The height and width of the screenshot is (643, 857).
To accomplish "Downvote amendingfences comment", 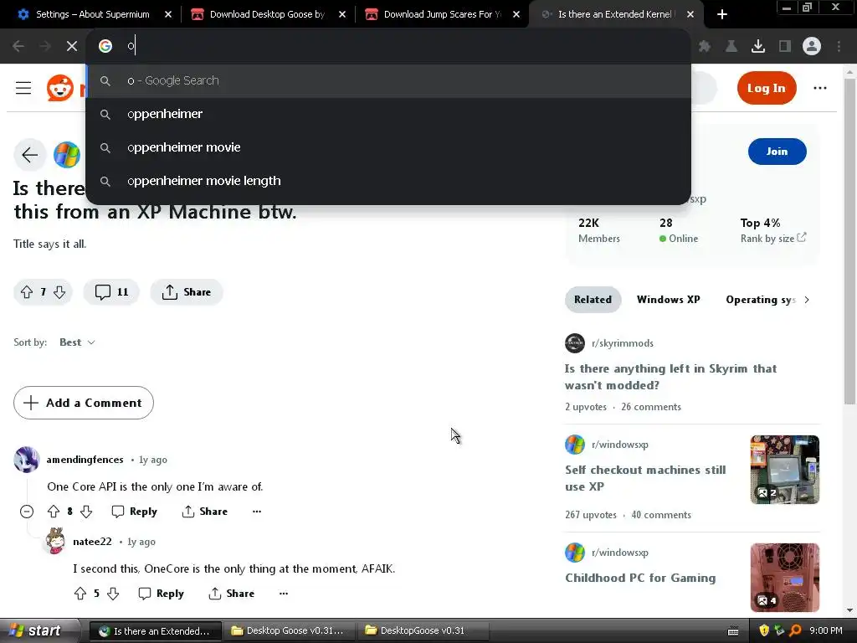I will click(86, 512).
